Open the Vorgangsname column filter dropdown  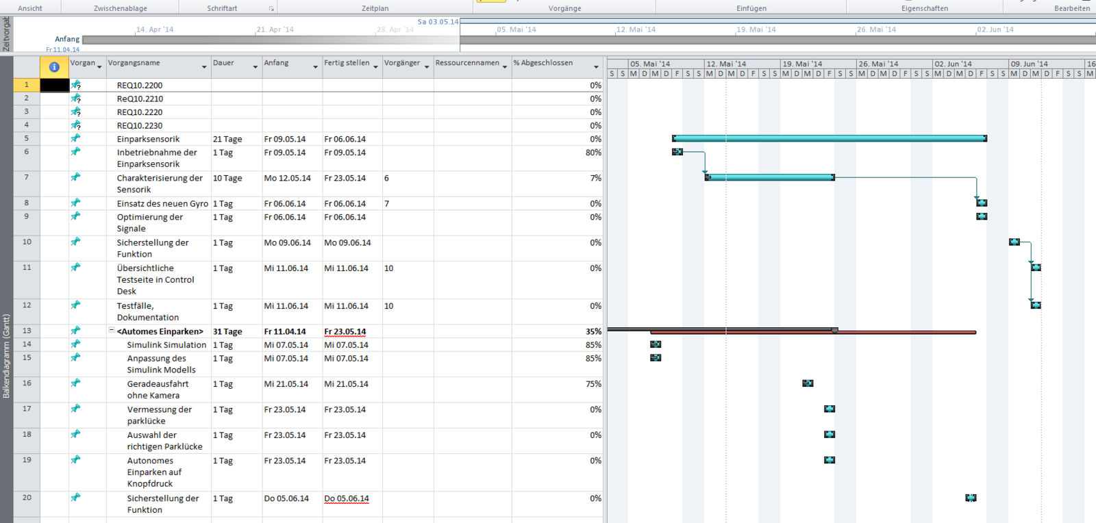[x=204, y=67]
